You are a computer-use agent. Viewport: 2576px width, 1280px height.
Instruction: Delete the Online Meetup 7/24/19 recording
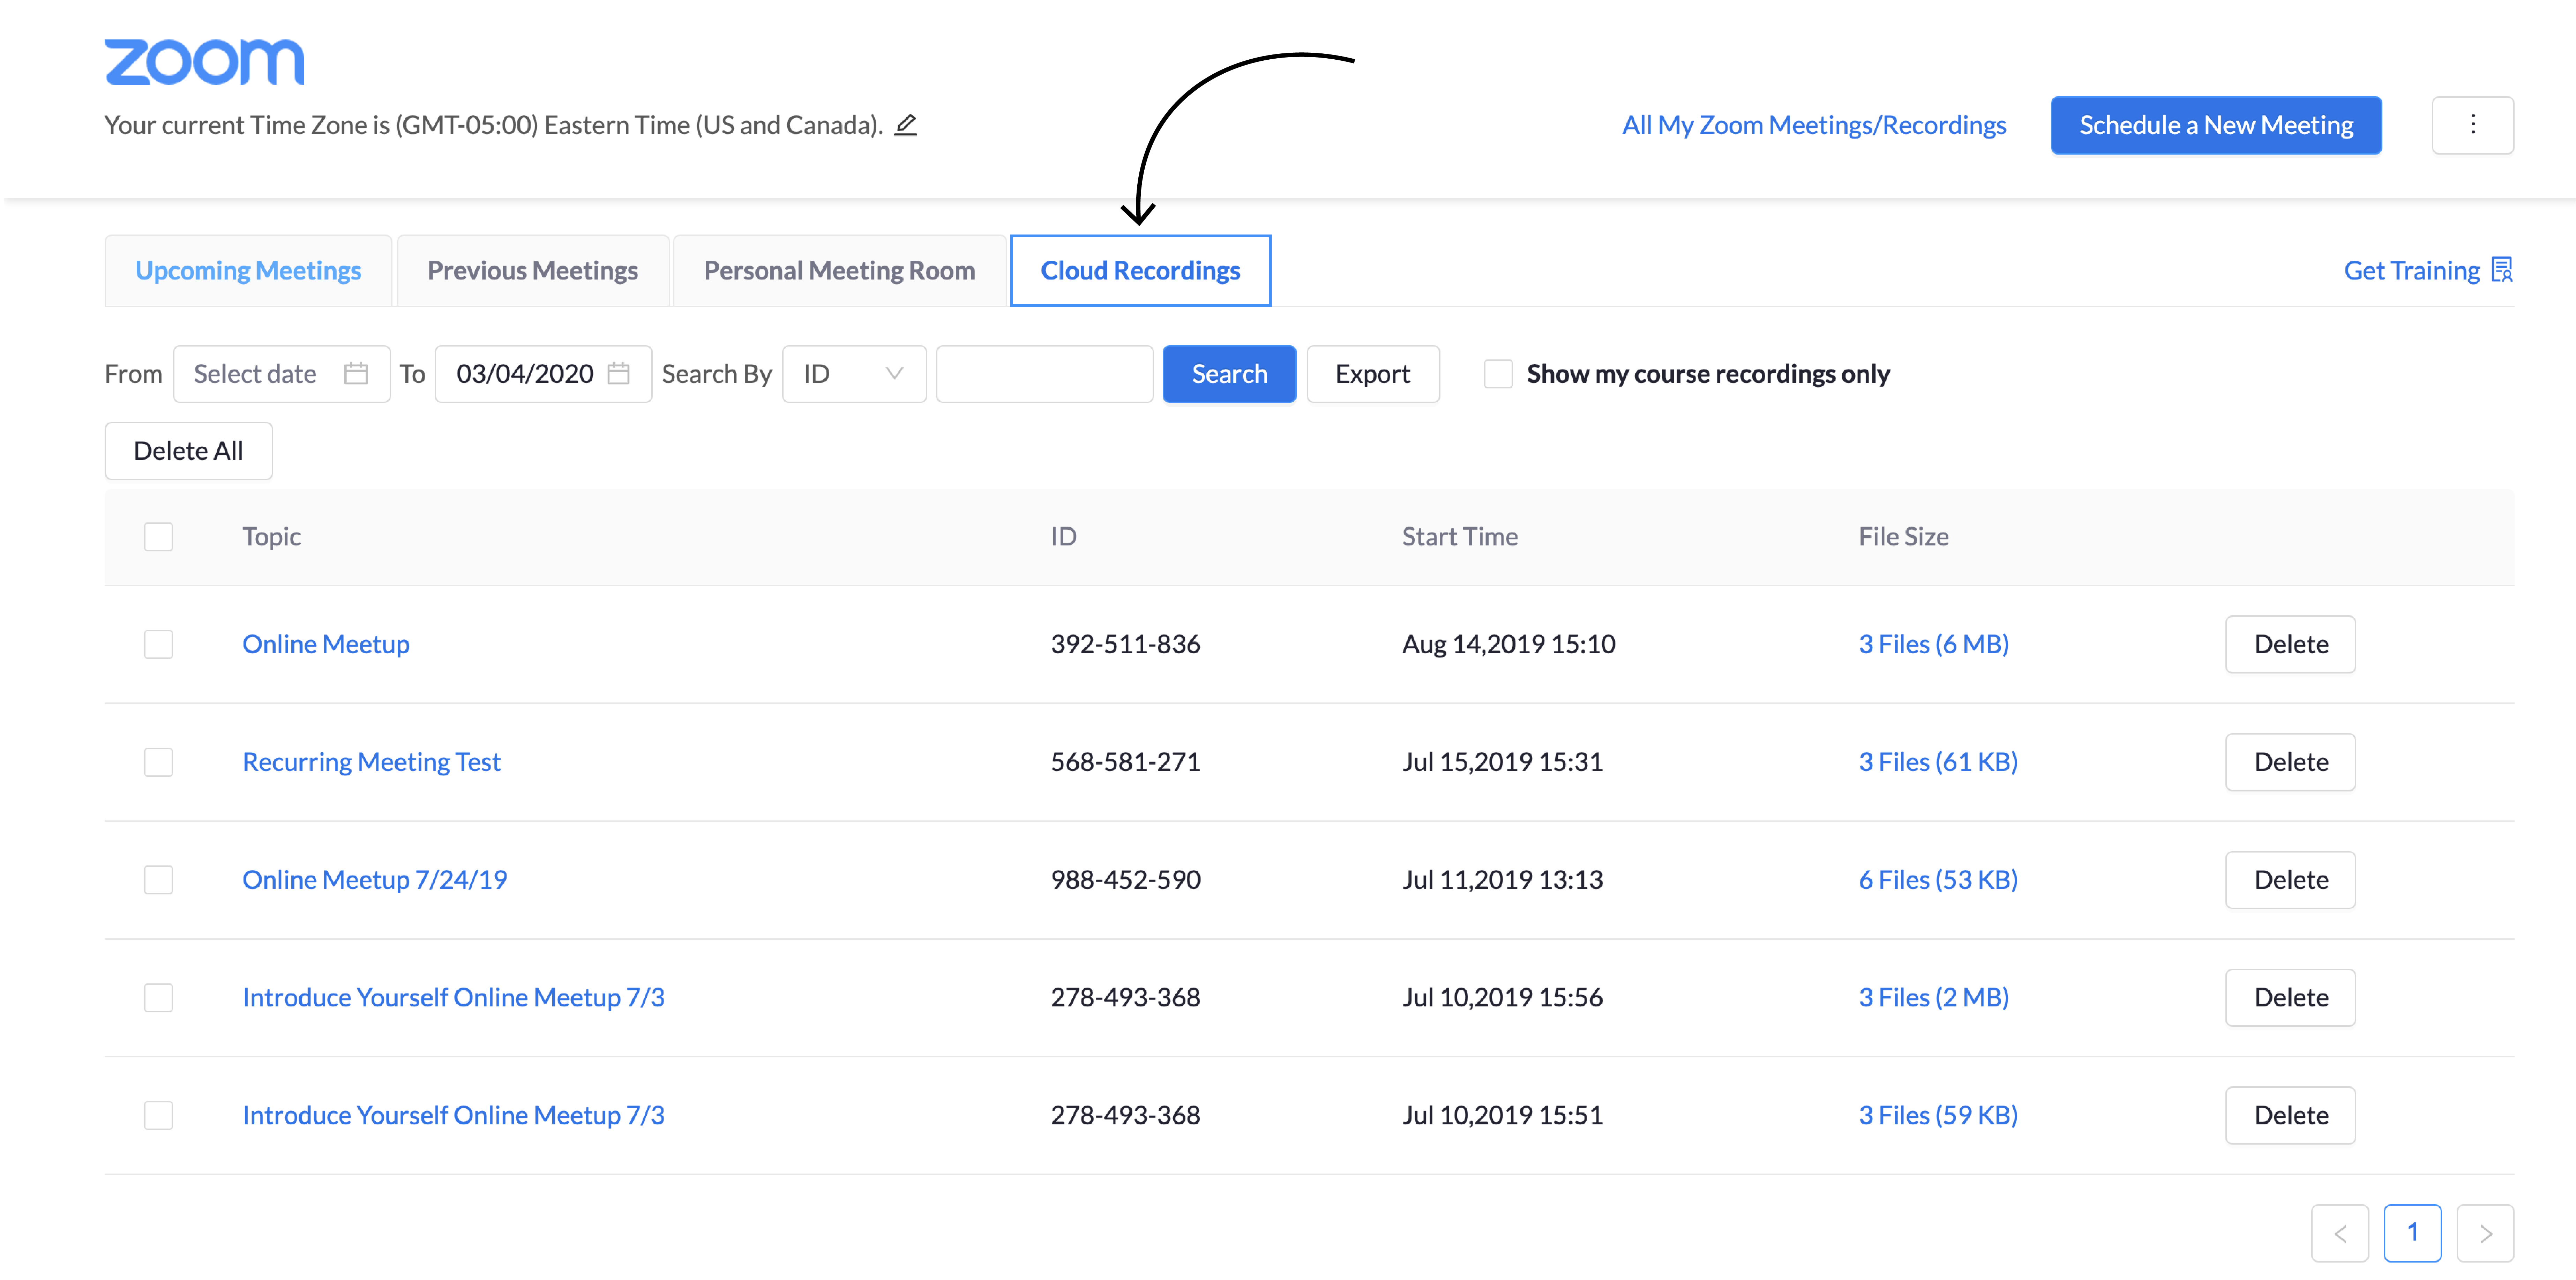click(x=2290, y=880)
